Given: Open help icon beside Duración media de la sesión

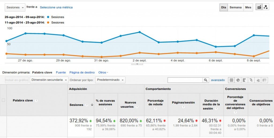Looking at the screenshot, I should pos(216,109).
